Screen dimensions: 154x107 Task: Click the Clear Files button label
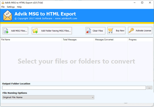98,31
